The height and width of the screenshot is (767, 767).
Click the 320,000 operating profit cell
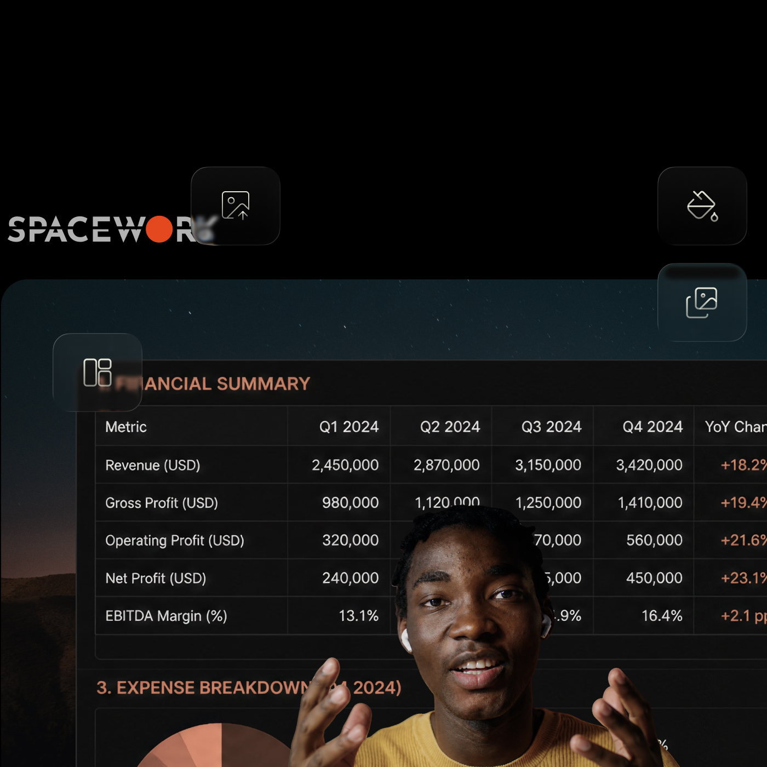click(351, 541)
